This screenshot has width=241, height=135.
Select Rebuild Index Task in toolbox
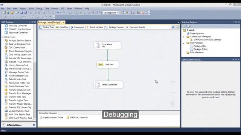[18, 79]
